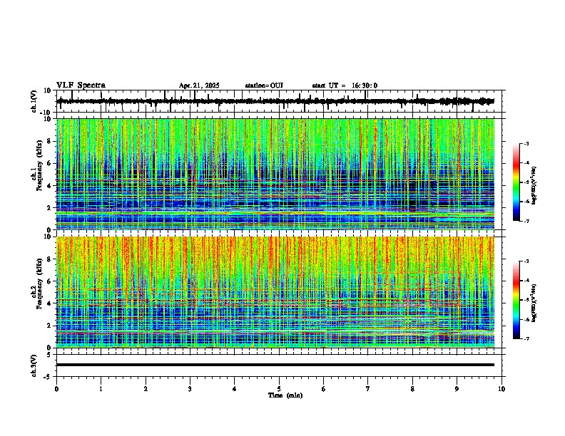
Task: Click the "ch.3(V)" axis label
Action: (x=34, y=365)
